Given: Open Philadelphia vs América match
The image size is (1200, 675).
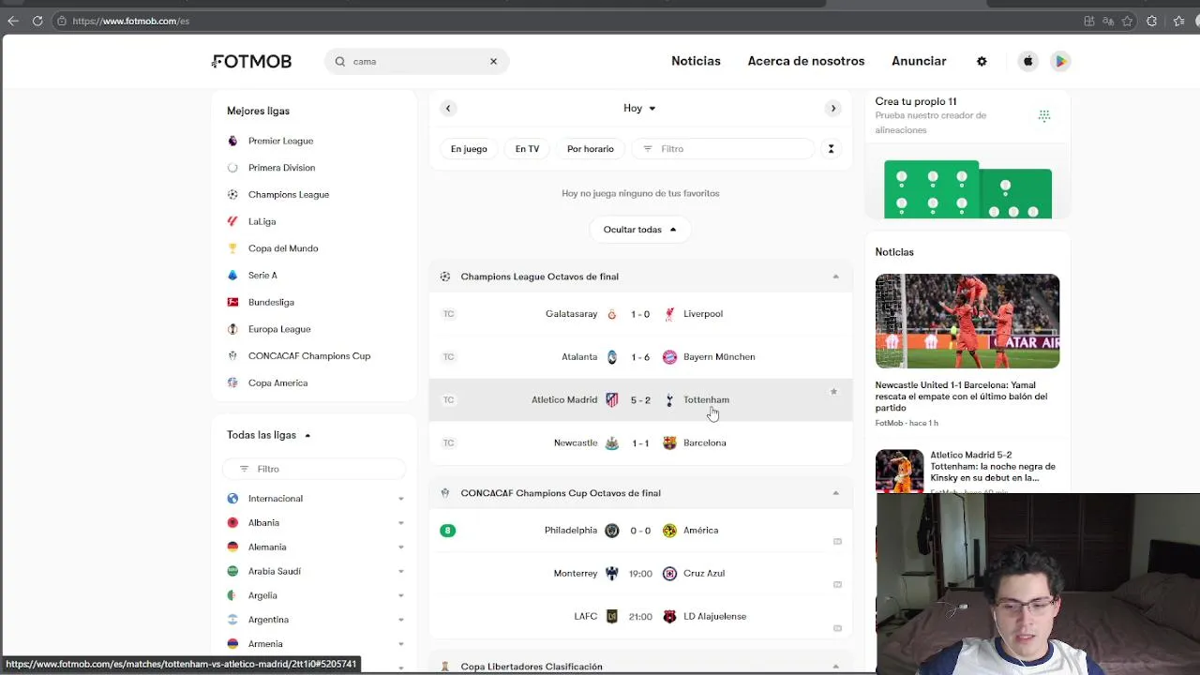Looking at the screenshot, I should pos(640,531).
